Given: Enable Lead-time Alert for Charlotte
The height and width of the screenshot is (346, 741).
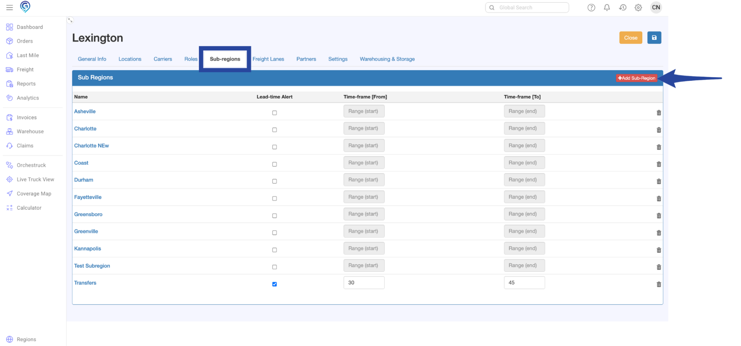Looking at the screenshot, I should pyautogui.click(x=275, y=130).
